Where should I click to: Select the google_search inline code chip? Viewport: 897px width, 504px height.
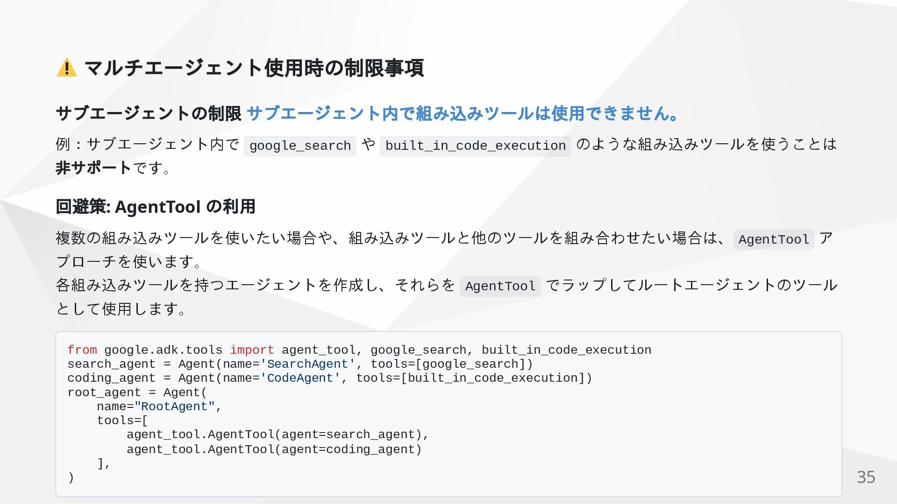[300, 146]
